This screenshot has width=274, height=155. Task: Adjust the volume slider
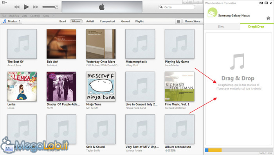pyautogui.click(x=50, y=7)
